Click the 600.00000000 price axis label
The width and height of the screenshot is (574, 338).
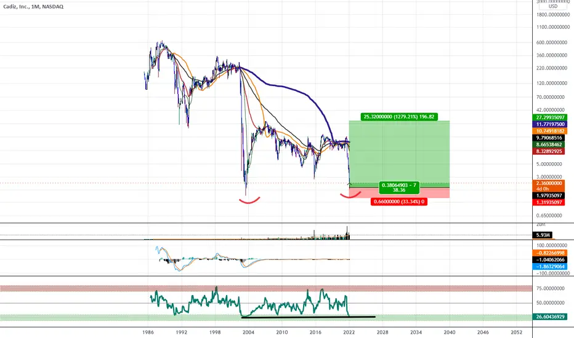(553, 43)
